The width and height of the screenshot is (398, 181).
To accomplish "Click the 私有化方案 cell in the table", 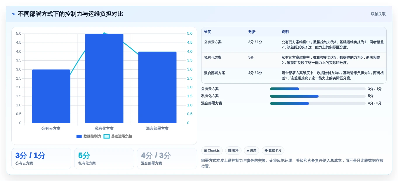I will pos(213,57).
